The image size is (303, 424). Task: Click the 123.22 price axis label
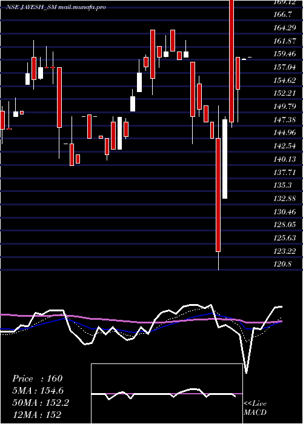tap(285, 251)
